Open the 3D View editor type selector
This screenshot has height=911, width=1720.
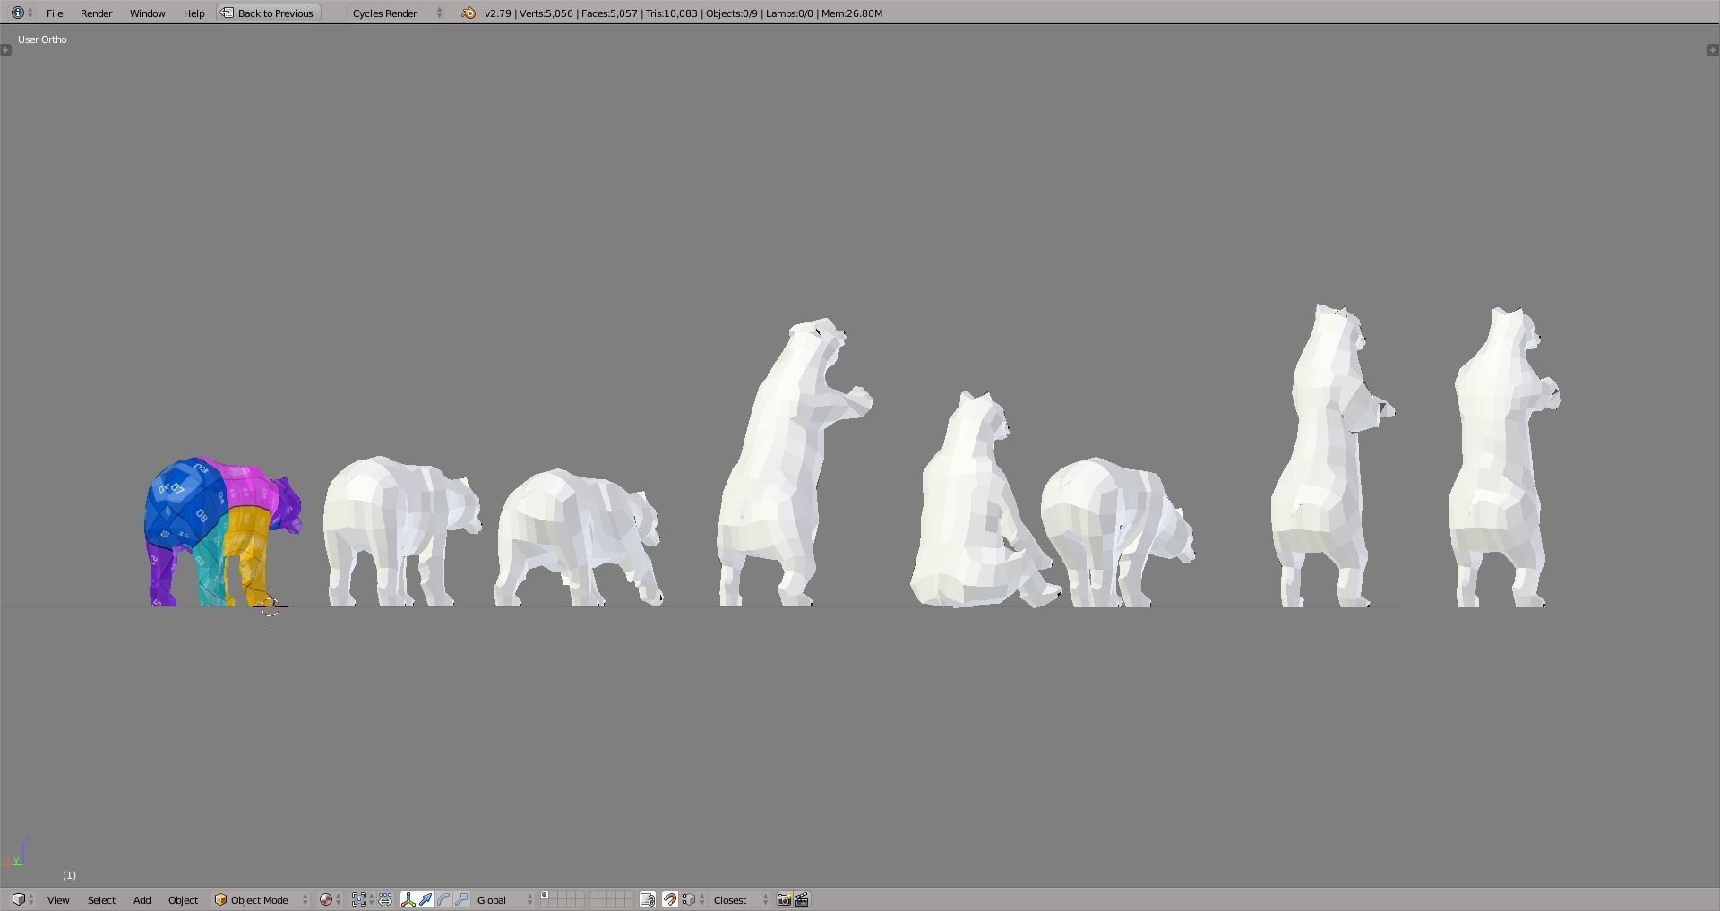click(x=22, y=899)
